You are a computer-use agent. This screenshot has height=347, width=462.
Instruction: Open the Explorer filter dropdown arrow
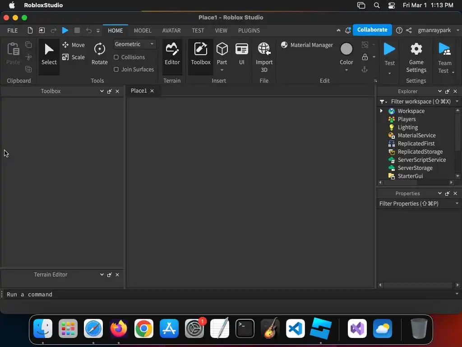click(457, 102)
